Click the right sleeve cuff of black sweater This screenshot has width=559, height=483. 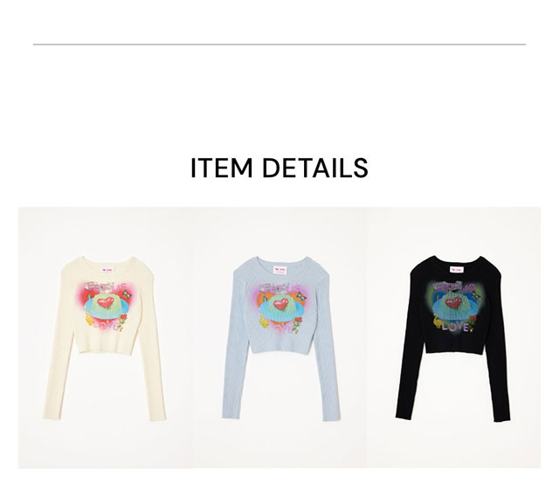pos(502,417)
